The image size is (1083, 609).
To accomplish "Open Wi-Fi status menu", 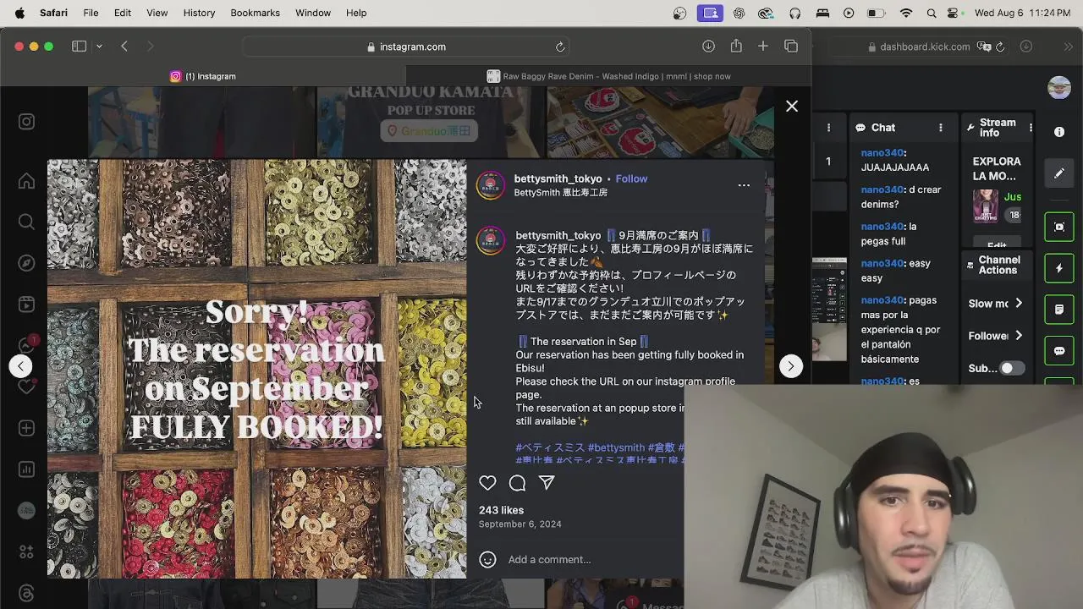I will 906,13.
